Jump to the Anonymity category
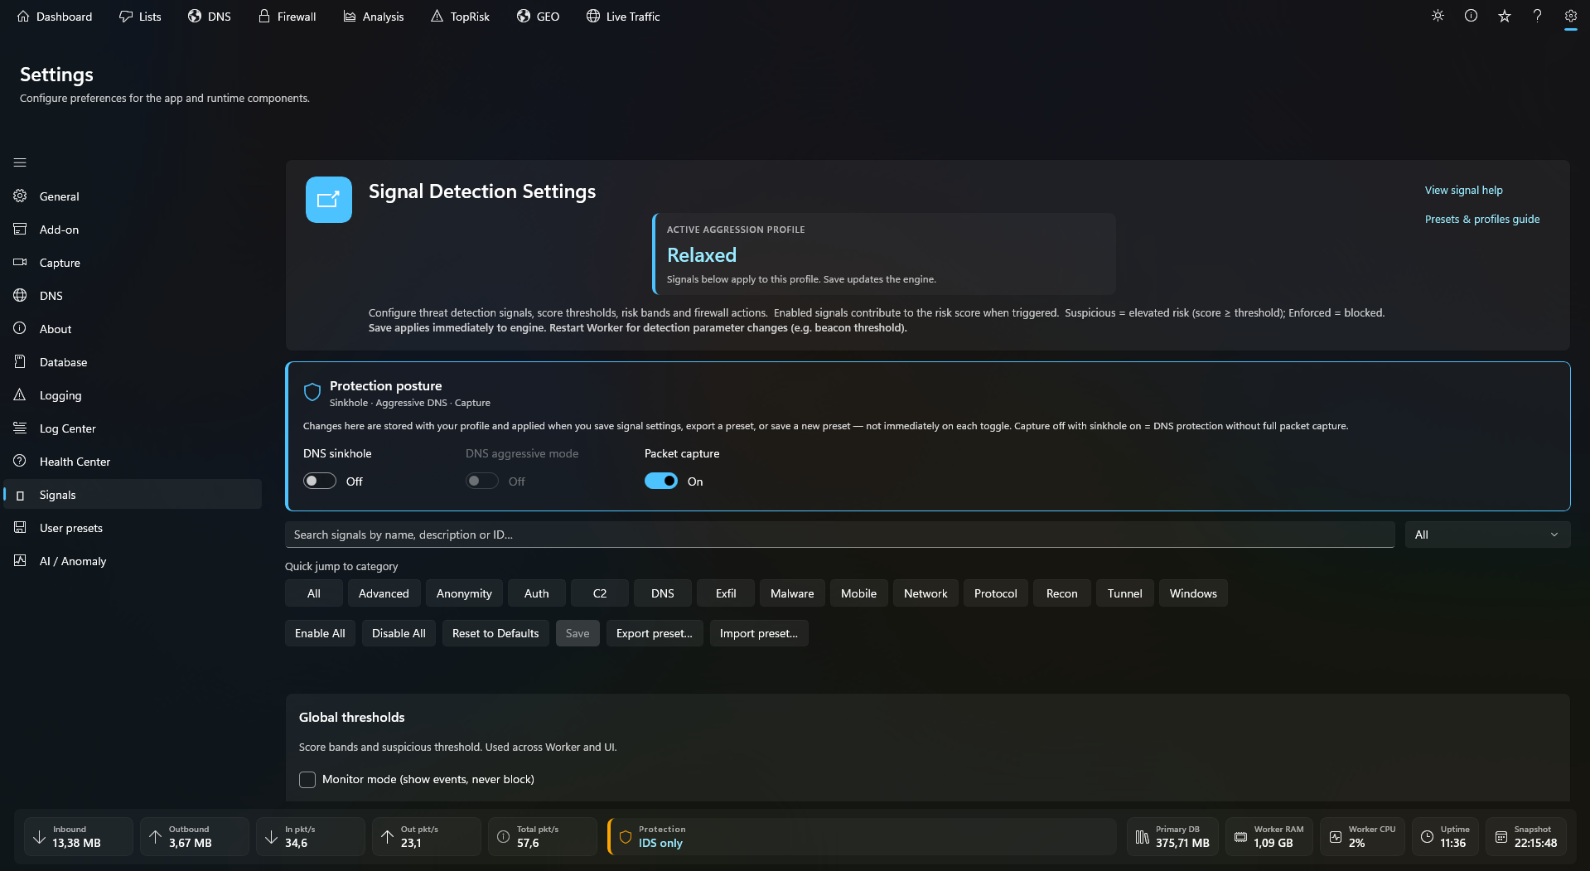 click(x=464, y=593)
